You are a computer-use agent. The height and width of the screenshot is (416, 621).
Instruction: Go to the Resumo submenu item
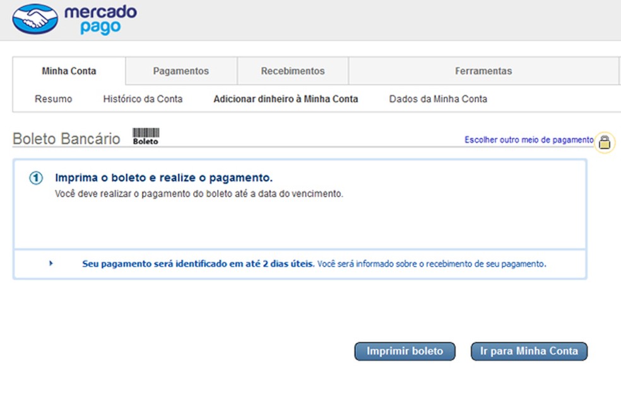click(54, 99)
